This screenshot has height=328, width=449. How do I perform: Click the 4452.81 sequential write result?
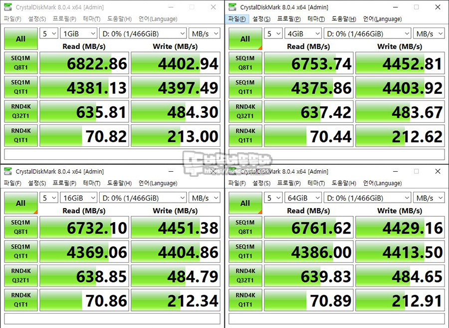pos(400,63)
